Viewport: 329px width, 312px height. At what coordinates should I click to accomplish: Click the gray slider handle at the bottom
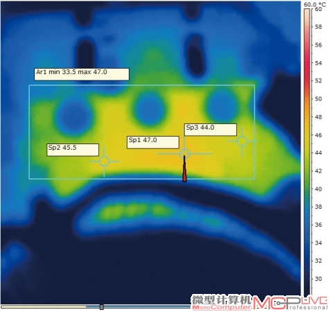point(102,307)
